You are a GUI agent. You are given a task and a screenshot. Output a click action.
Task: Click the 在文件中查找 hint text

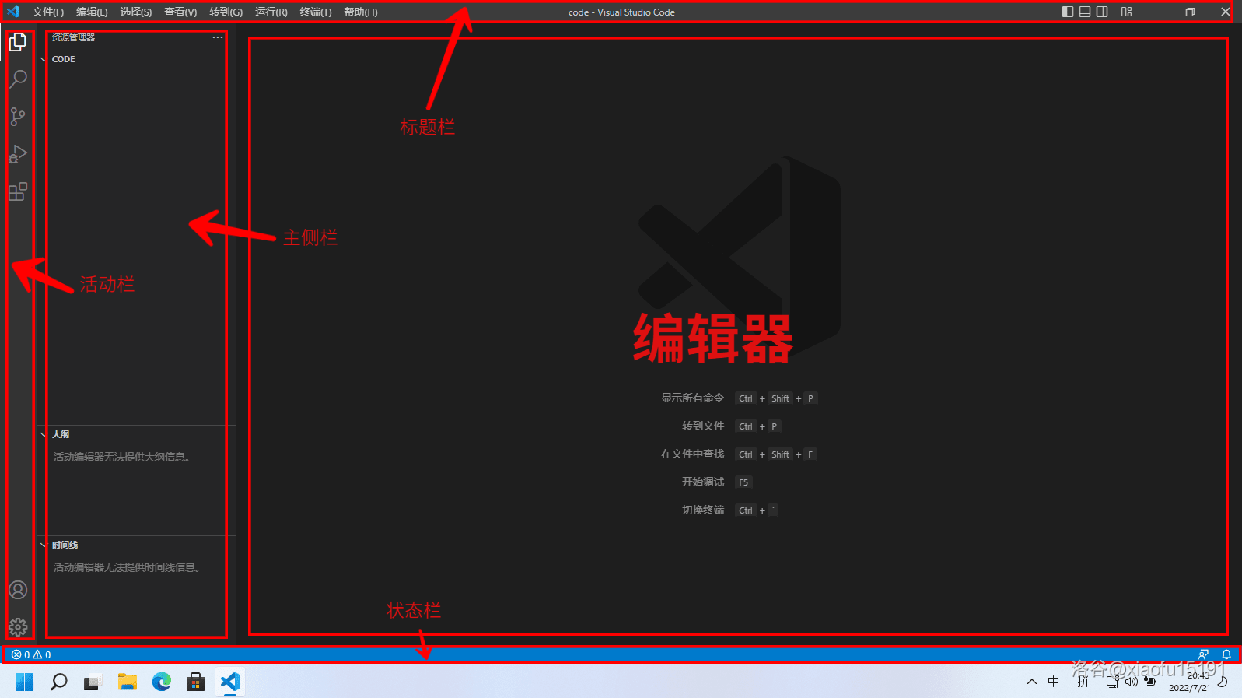tap(692, 454)
